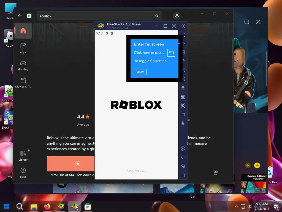Click BlueStacks fullscreen toggle icon
The height and width of the screenshot is (212, 282).
point(183,35)
